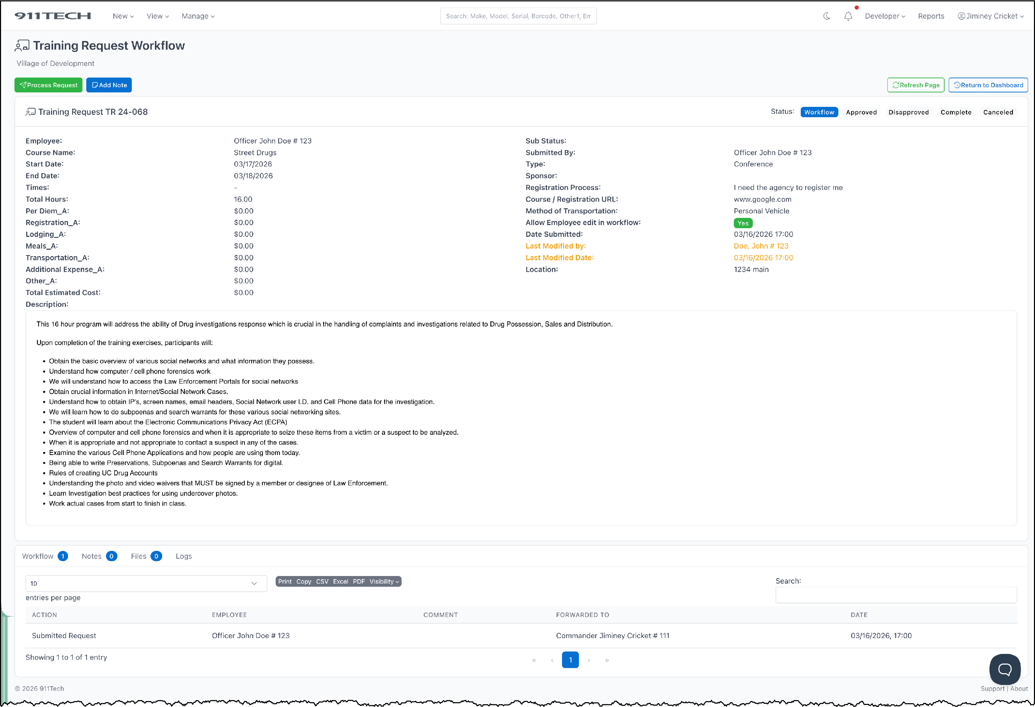Screen dimensions: 1035x707
Task: Click the 911TECH logo
Action: point(52,16)
